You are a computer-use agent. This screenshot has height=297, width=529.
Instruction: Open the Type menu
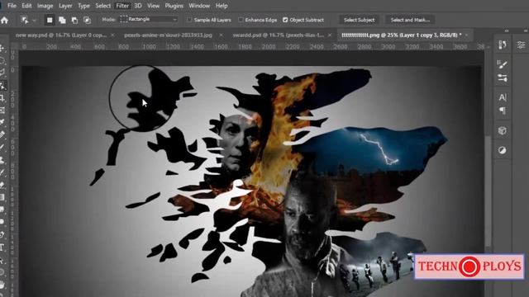click(x=83, y=6)
